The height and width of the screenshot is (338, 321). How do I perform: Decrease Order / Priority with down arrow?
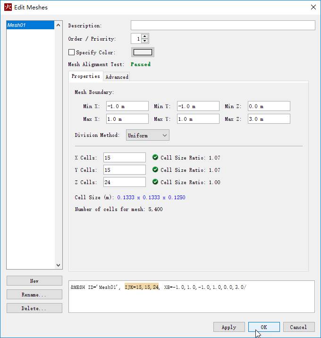[144, 41]
